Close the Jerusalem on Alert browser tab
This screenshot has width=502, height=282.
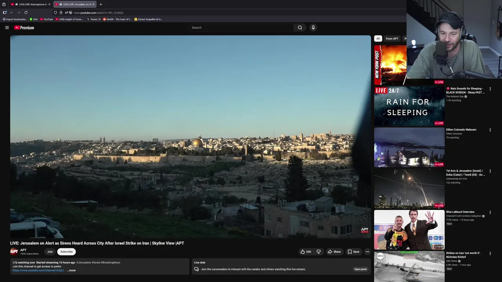pos(93,4)
